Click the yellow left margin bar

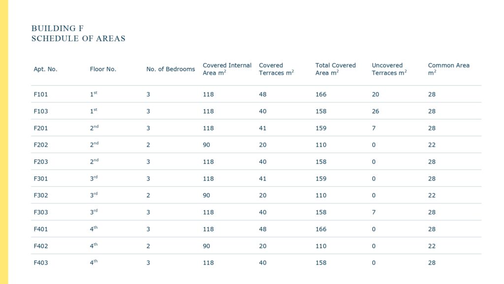click(4, 142)
